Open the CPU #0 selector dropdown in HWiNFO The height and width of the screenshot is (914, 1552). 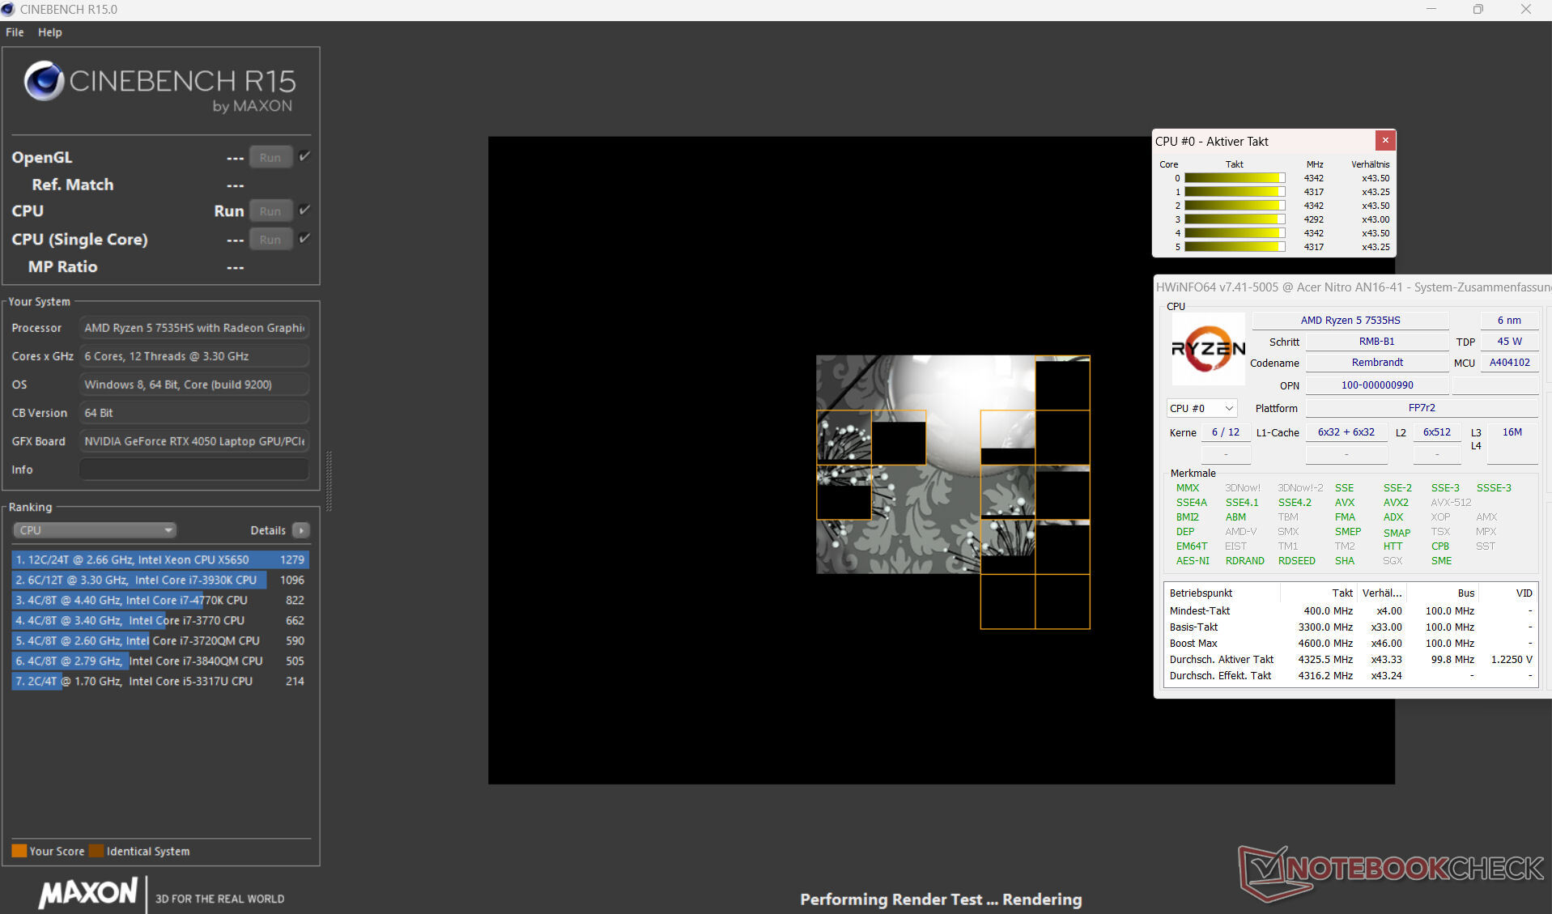point(1201,408)
